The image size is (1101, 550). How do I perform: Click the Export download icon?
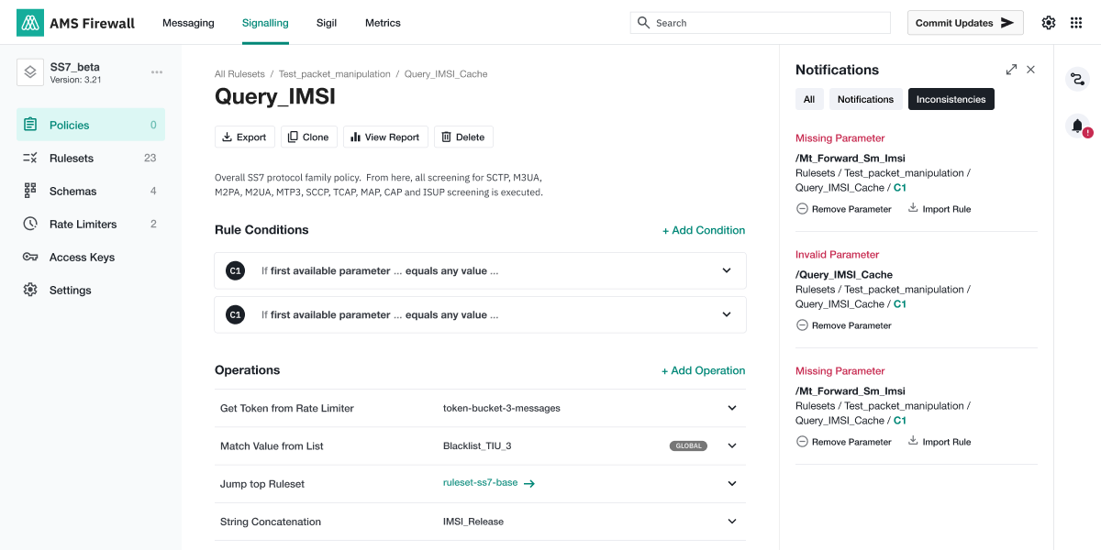tap(228, 137)
